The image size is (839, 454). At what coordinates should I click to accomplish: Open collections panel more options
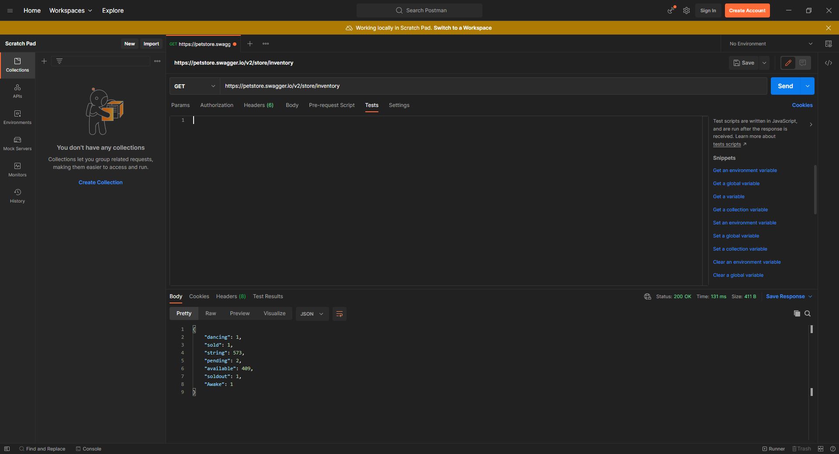157,61
